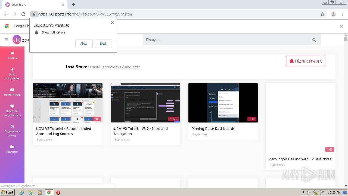Click the 13:29 duration badge
Screen dimensions: 348x196
[173, 119]
